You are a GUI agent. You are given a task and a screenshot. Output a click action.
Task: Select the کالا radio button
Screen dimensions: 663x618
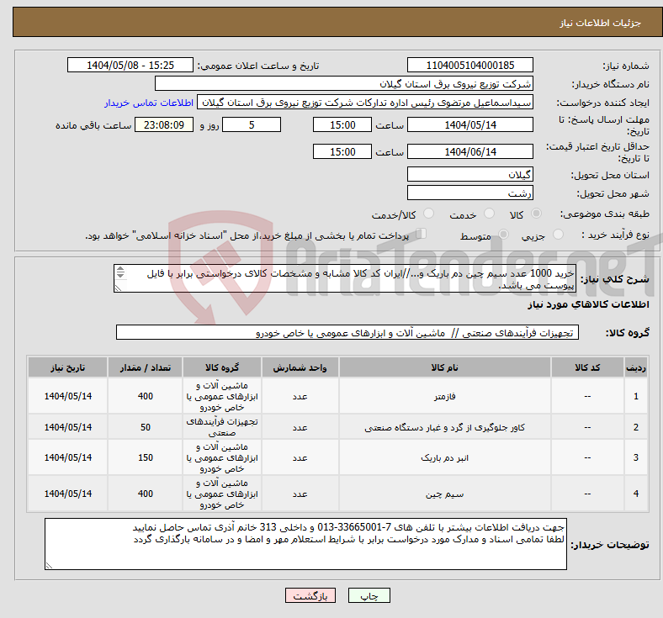tap(536, 214)
